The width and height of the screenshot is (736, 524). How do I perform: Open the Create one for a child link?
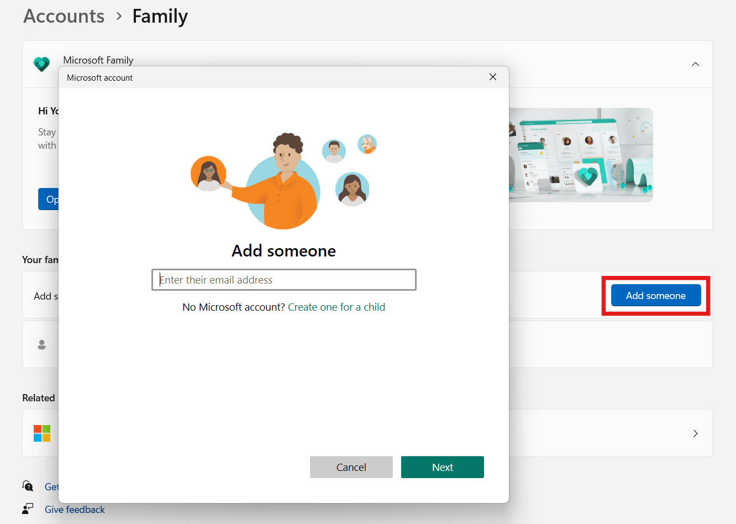(337, 307)
